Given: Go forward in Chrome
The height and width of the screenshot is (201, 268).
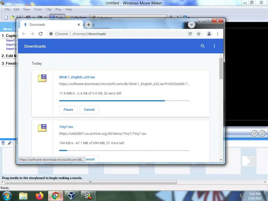Looking at the screenshot, I should point(32,34).
